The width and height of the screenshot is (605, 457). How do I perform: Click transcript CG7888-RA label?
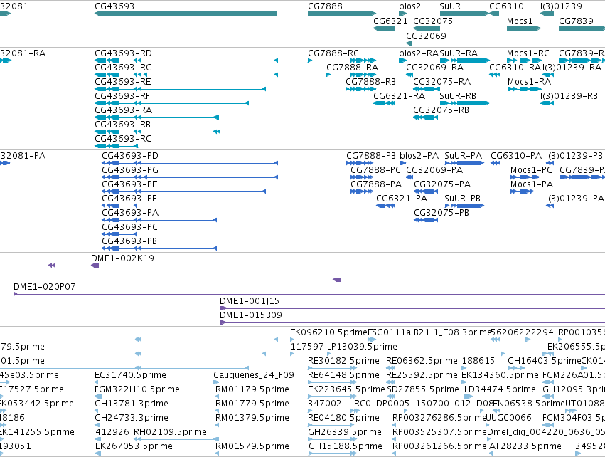(353, 68)
